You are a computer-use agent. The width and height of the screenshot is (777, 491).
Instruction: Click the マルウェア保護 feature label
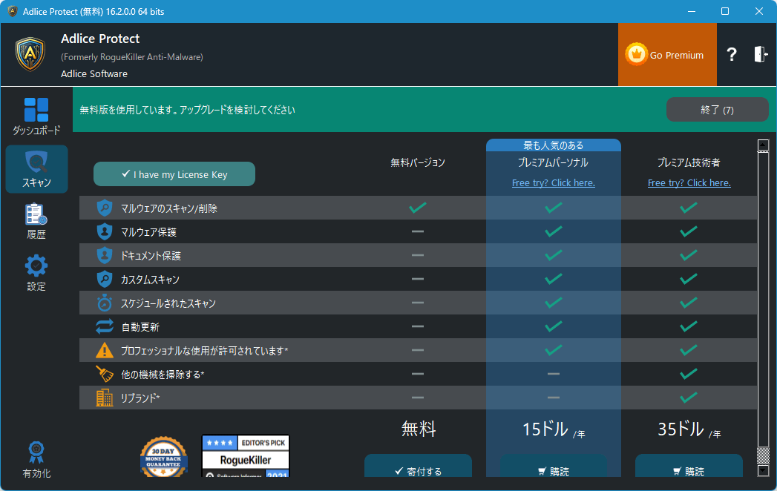tap(148, 232)
